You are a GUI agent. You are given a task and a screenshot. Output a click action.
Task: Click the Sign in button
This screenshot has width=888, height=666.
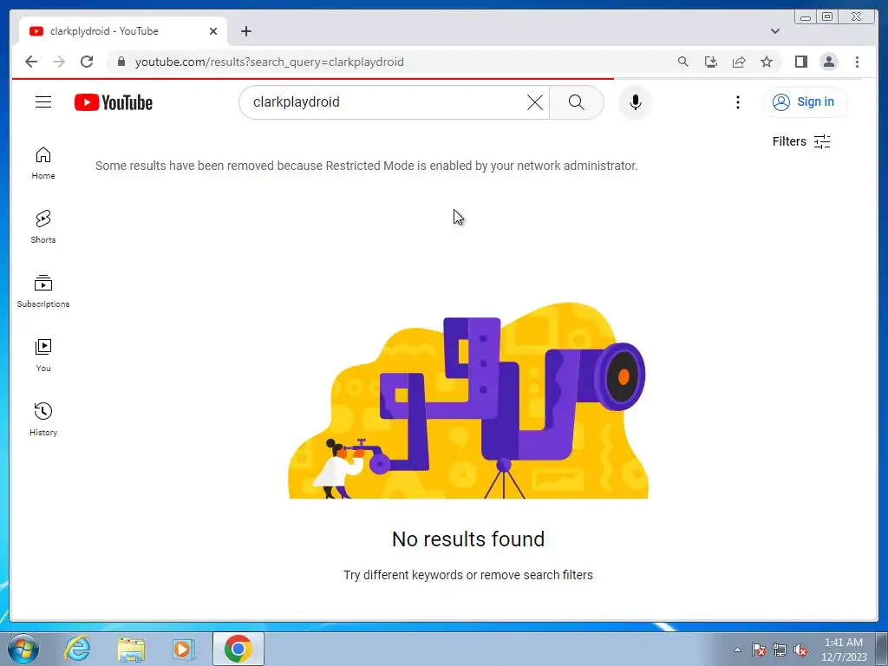(x=804, y=102)
